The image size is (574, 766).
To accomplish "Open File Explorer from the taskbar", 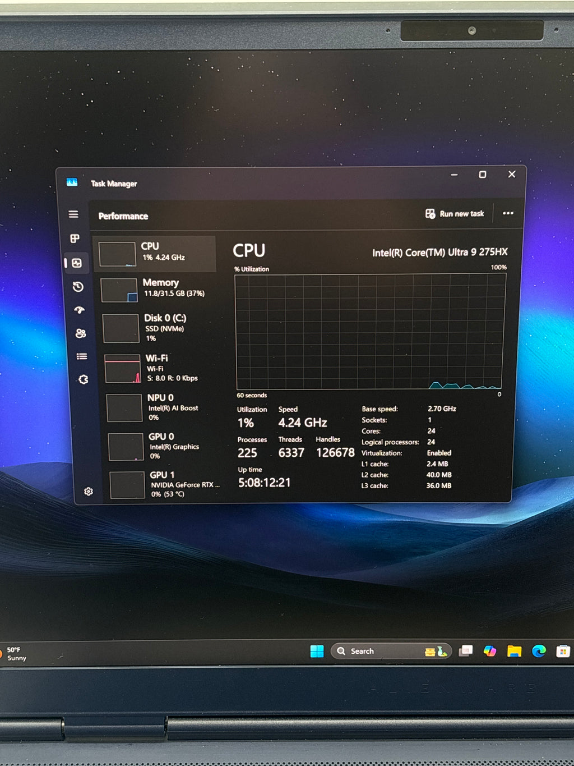I will (x=514, y=651).
